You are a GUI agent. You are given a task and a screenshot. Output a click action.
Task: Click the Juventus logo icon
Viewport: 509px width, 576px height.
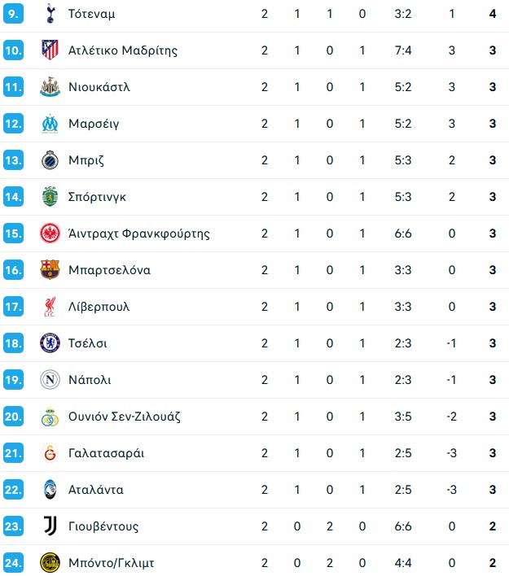coord(50,526)
